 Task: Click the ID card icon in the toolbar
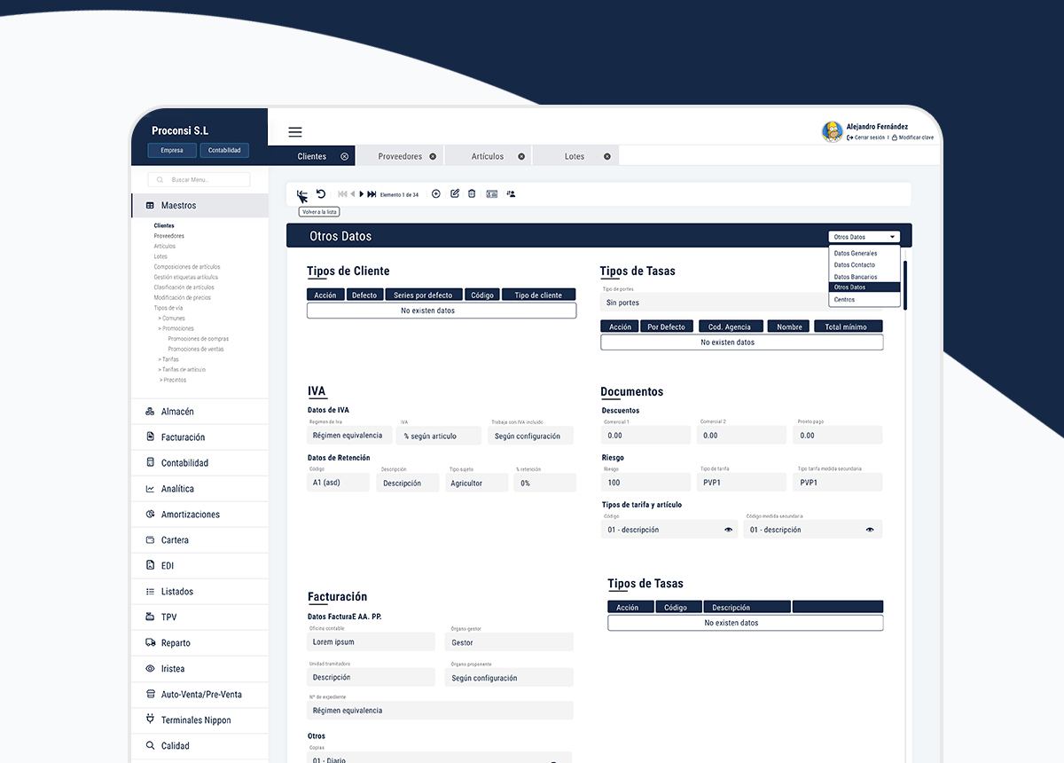pos(491,194)
